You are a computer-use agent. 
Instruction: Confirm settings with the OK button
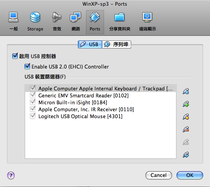[x=190, y=175]
